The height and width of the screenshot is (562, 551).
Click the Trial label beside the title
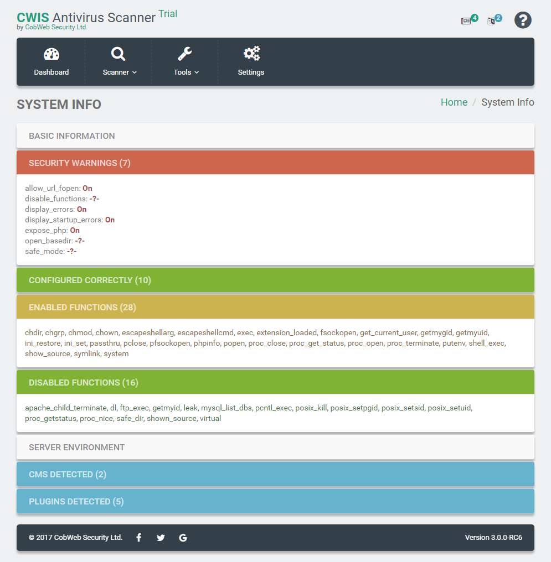tap(168, 14)
